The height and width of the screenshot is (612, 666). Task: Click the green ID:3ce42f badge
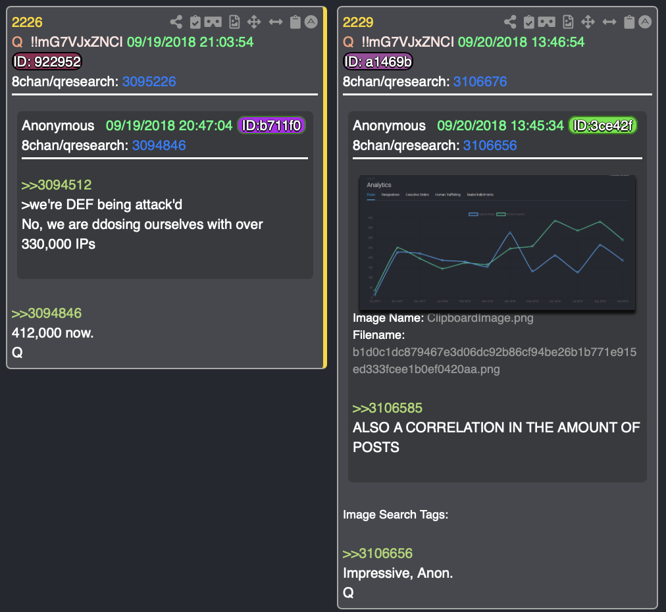(x=603, y=125)
